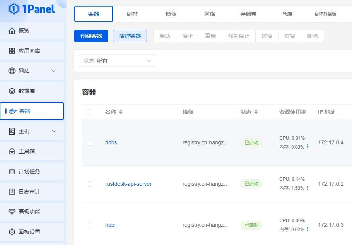
Task: Open the 高级功能 advanced features icon
Action: (x=12, y=212)
